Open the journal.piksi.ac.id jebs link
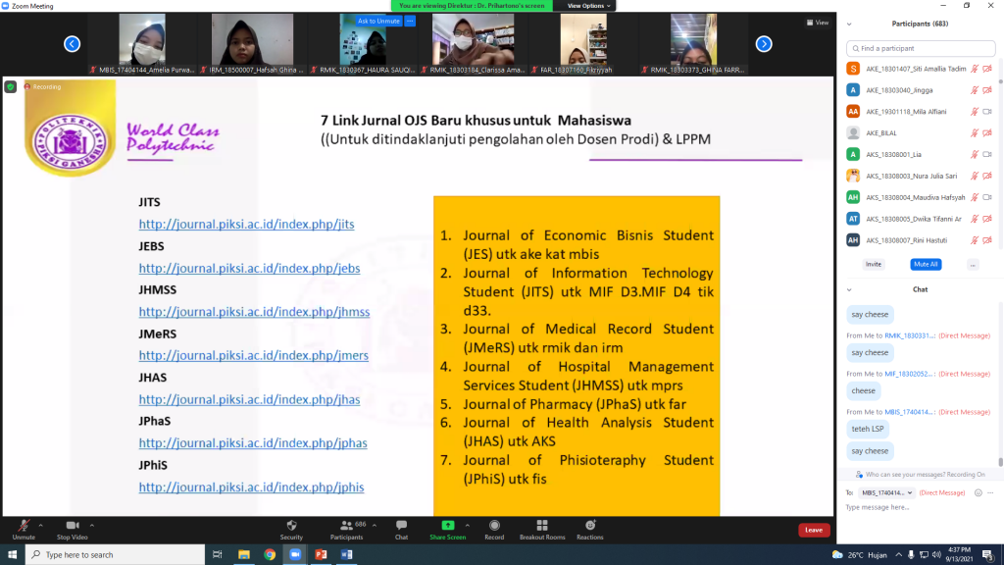The height and width of the screenshot is (565, 1004). pos(249,269)
